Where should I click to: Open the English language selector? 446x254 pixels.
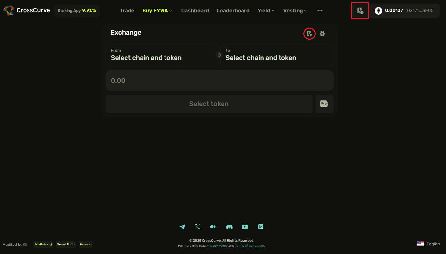click(428, 244)
